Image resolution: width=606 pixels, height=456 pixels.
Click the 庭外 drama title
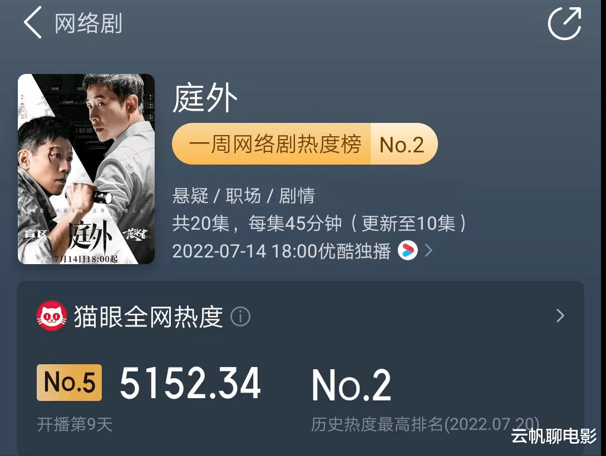205,98
